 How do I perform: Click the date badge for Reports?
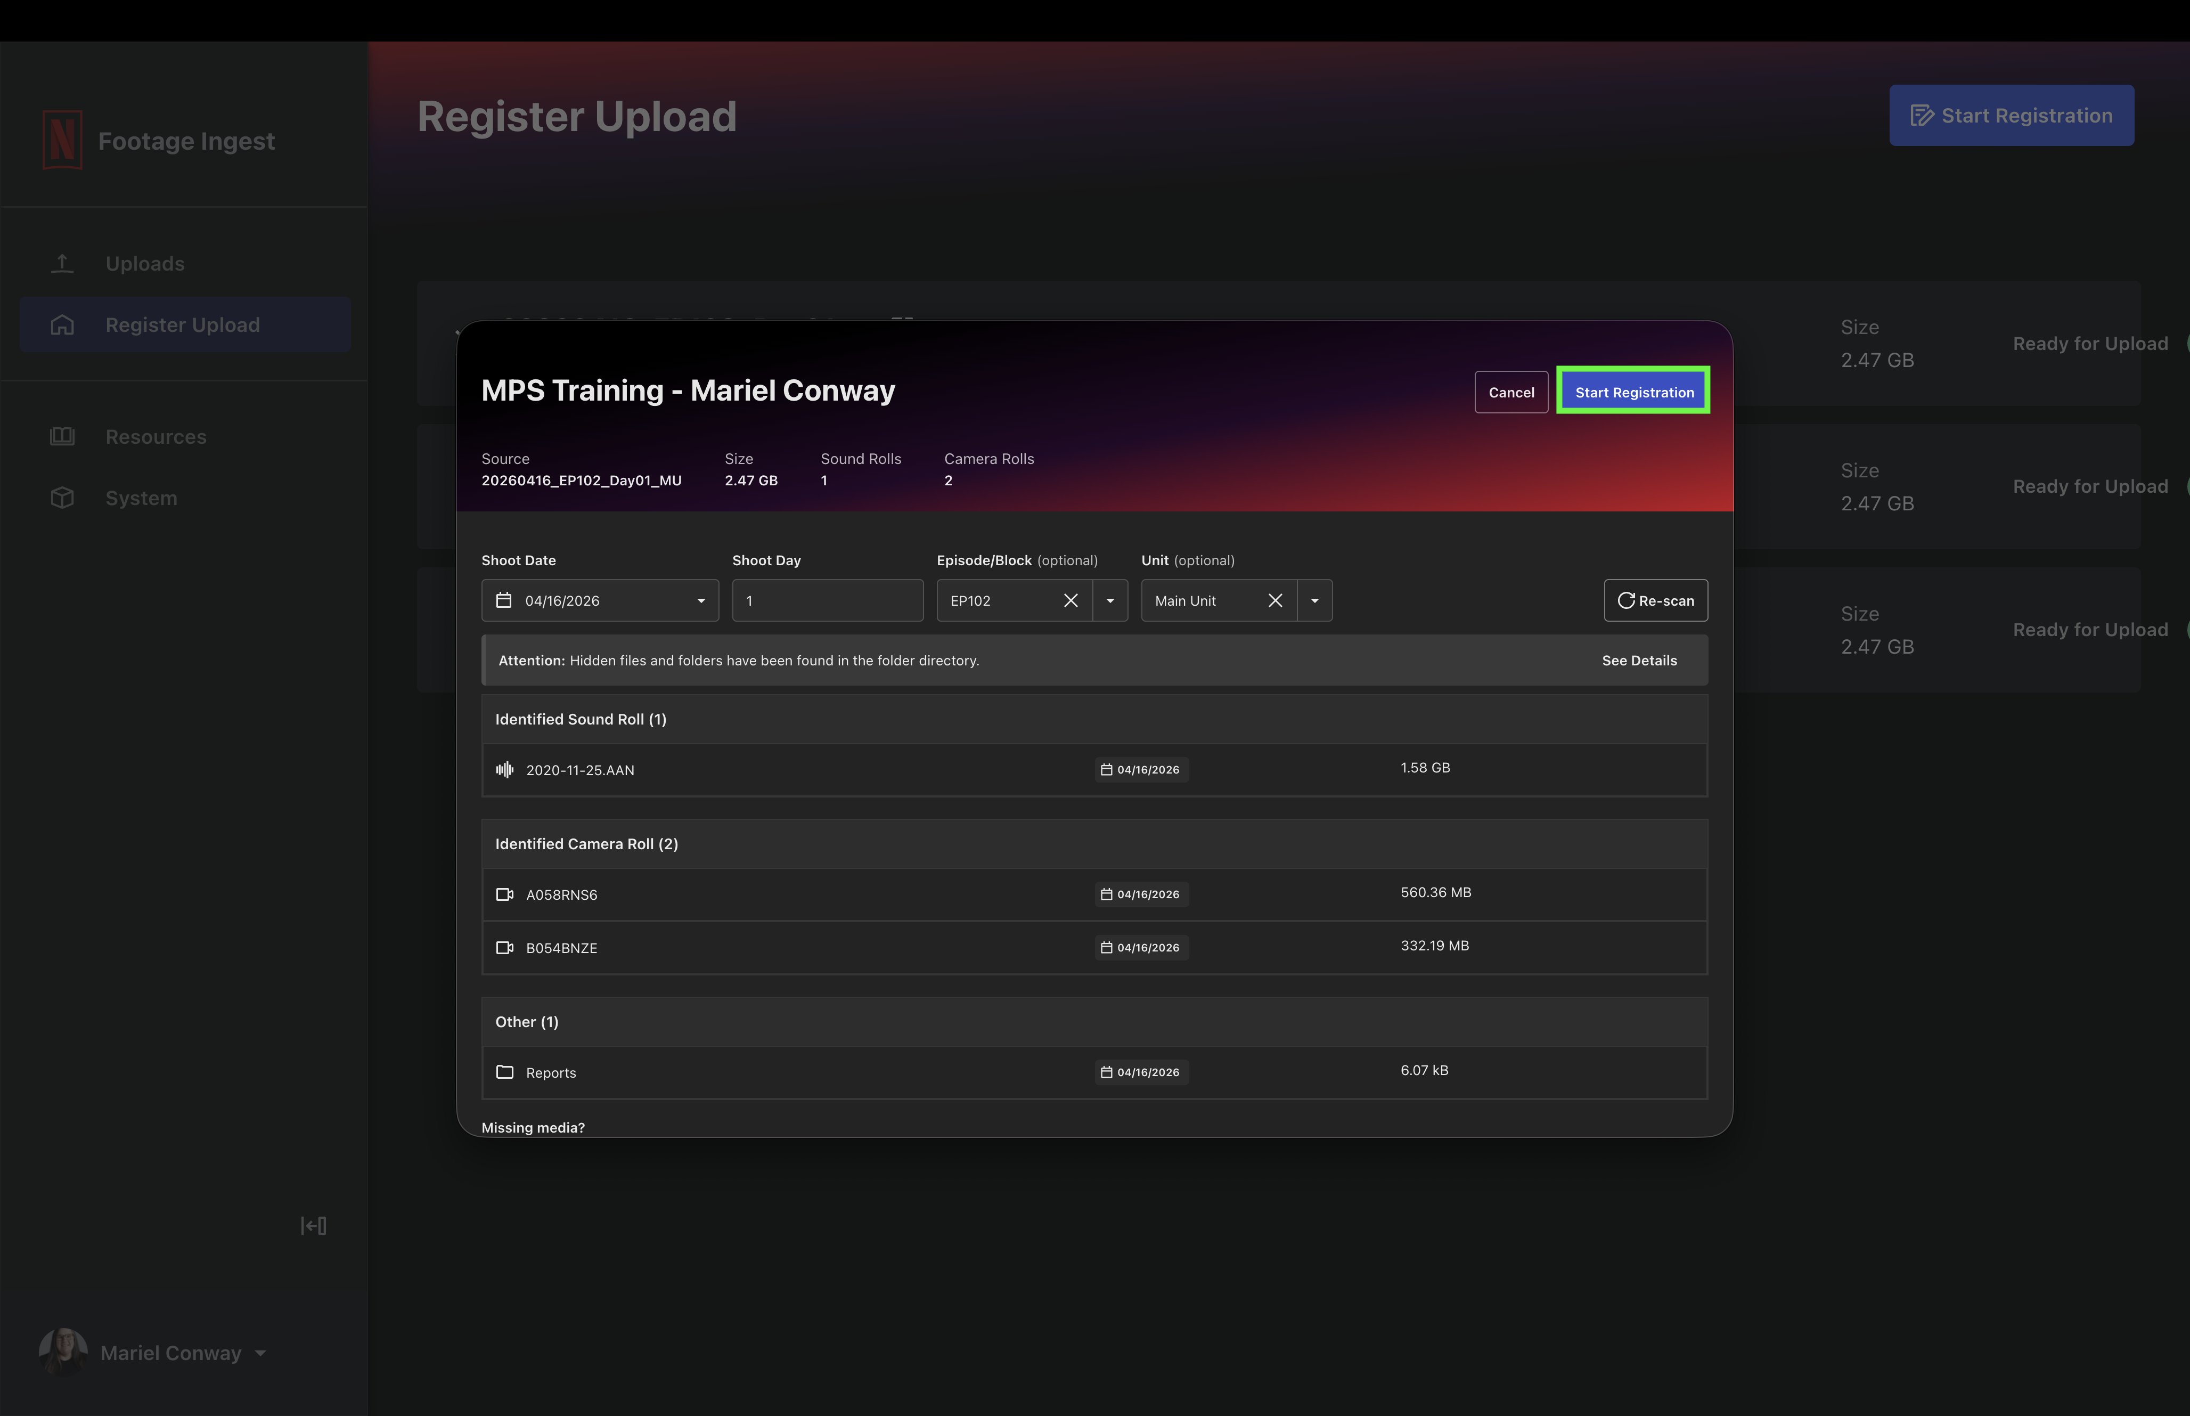tap(1140, 1072)
